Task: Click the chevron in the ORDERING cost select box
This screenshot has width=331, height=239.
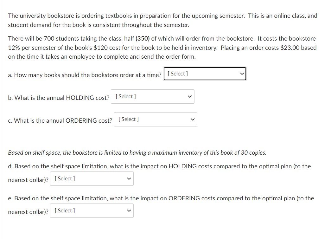Action: (192, 119)
